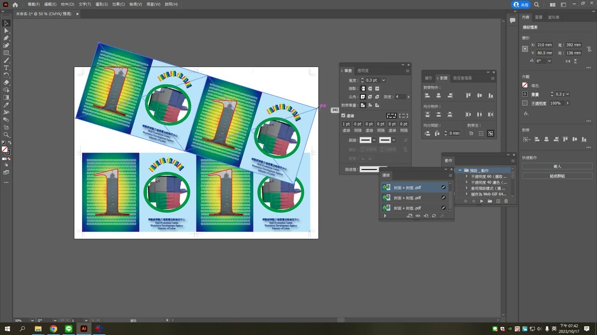
Task: Select butt cap endpoint option
Action: click(363, 88)
